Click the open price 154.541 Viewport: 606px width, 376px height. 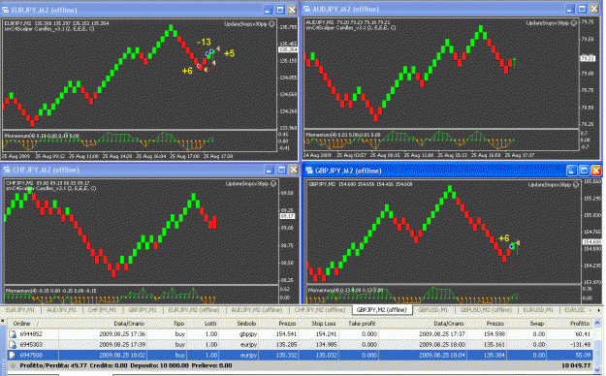tap(286, 334)
